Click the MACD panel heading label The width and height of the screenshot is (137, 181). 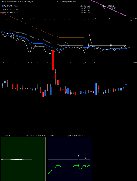(8, 135)
